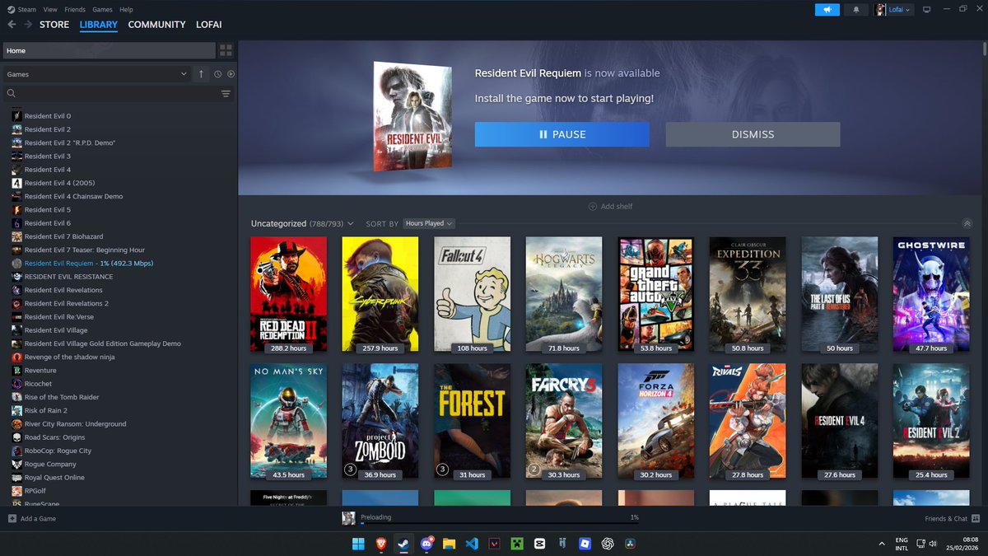This screenshot has width=988, height=556.
Task: Click the Add shelf plus icon
Action: (x=593, y=207)
